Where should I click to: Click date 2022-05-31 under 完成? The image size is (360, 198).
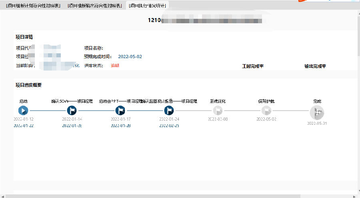point(317,123)
